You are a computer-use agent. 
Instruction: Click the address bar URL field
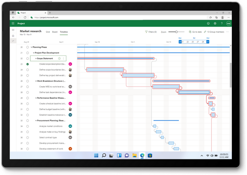tap(118, 18)
